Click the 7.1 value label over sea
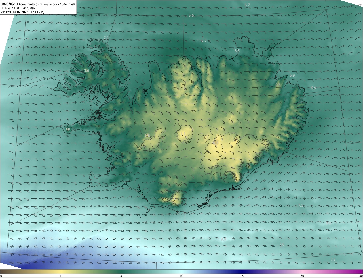363x278 pixels. [x=301, y=205]
